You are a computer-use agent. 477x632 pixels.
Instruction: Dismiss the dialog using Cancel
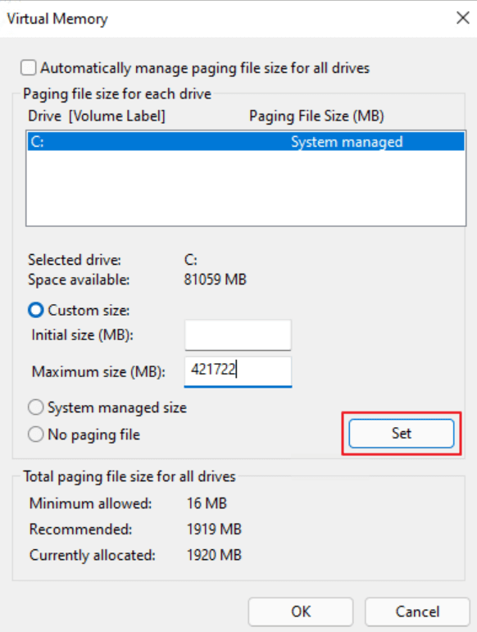point(417,612)
